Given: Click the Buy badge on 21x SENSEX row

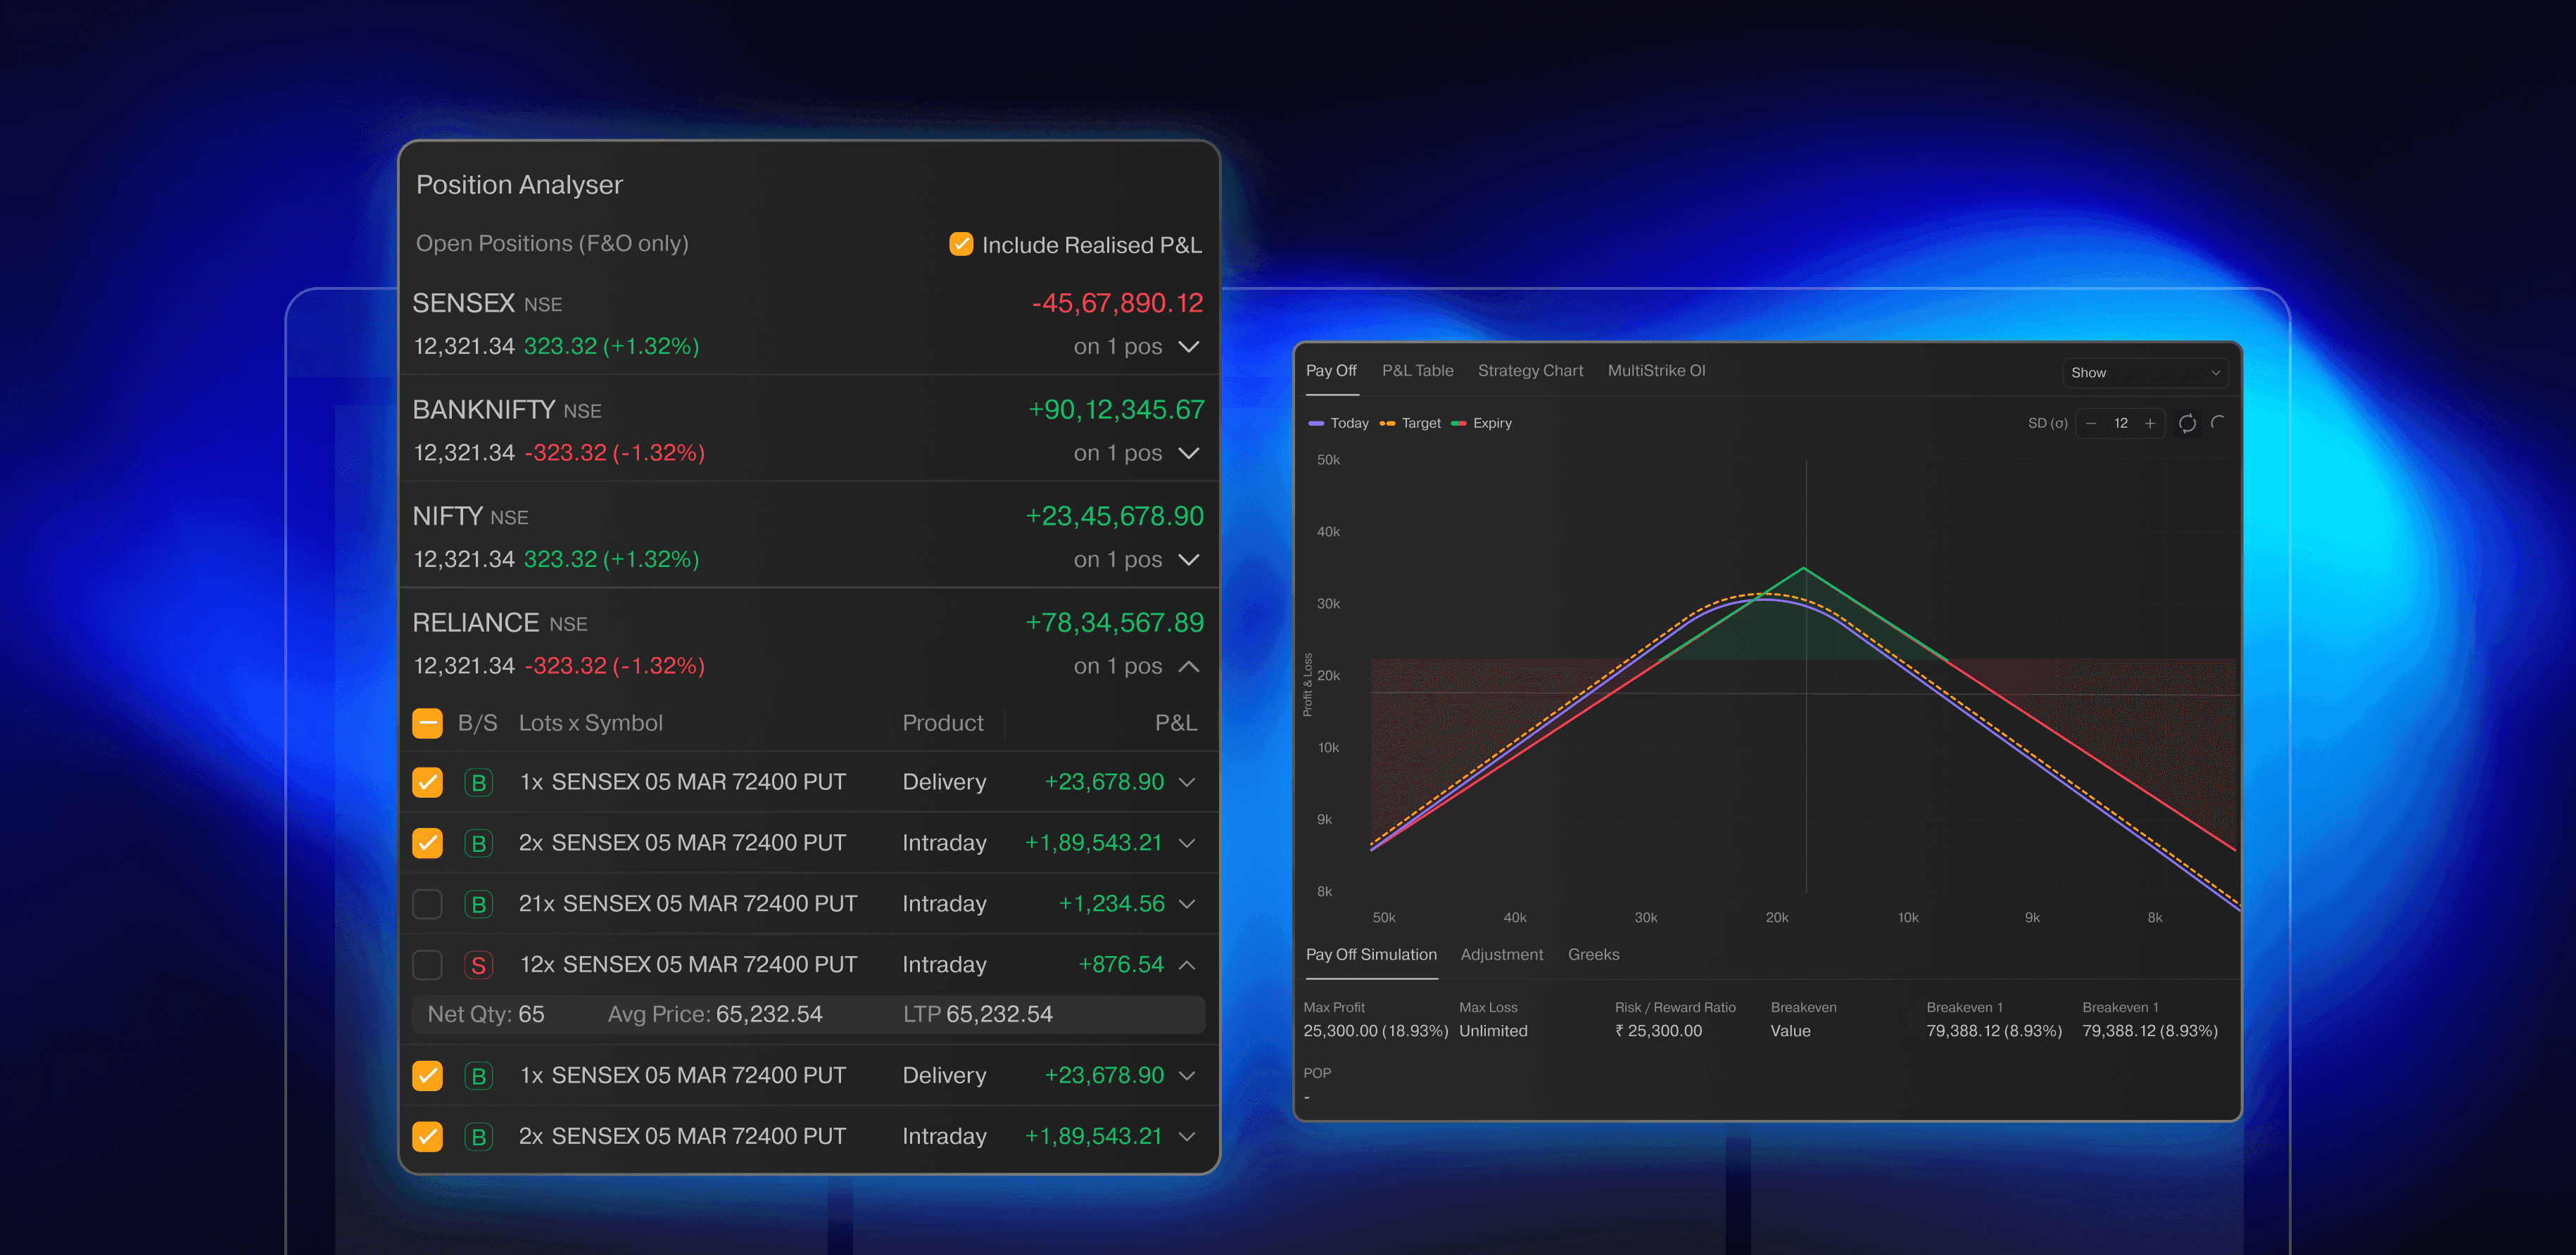Looking at the screenshot, I should [479, 904].
